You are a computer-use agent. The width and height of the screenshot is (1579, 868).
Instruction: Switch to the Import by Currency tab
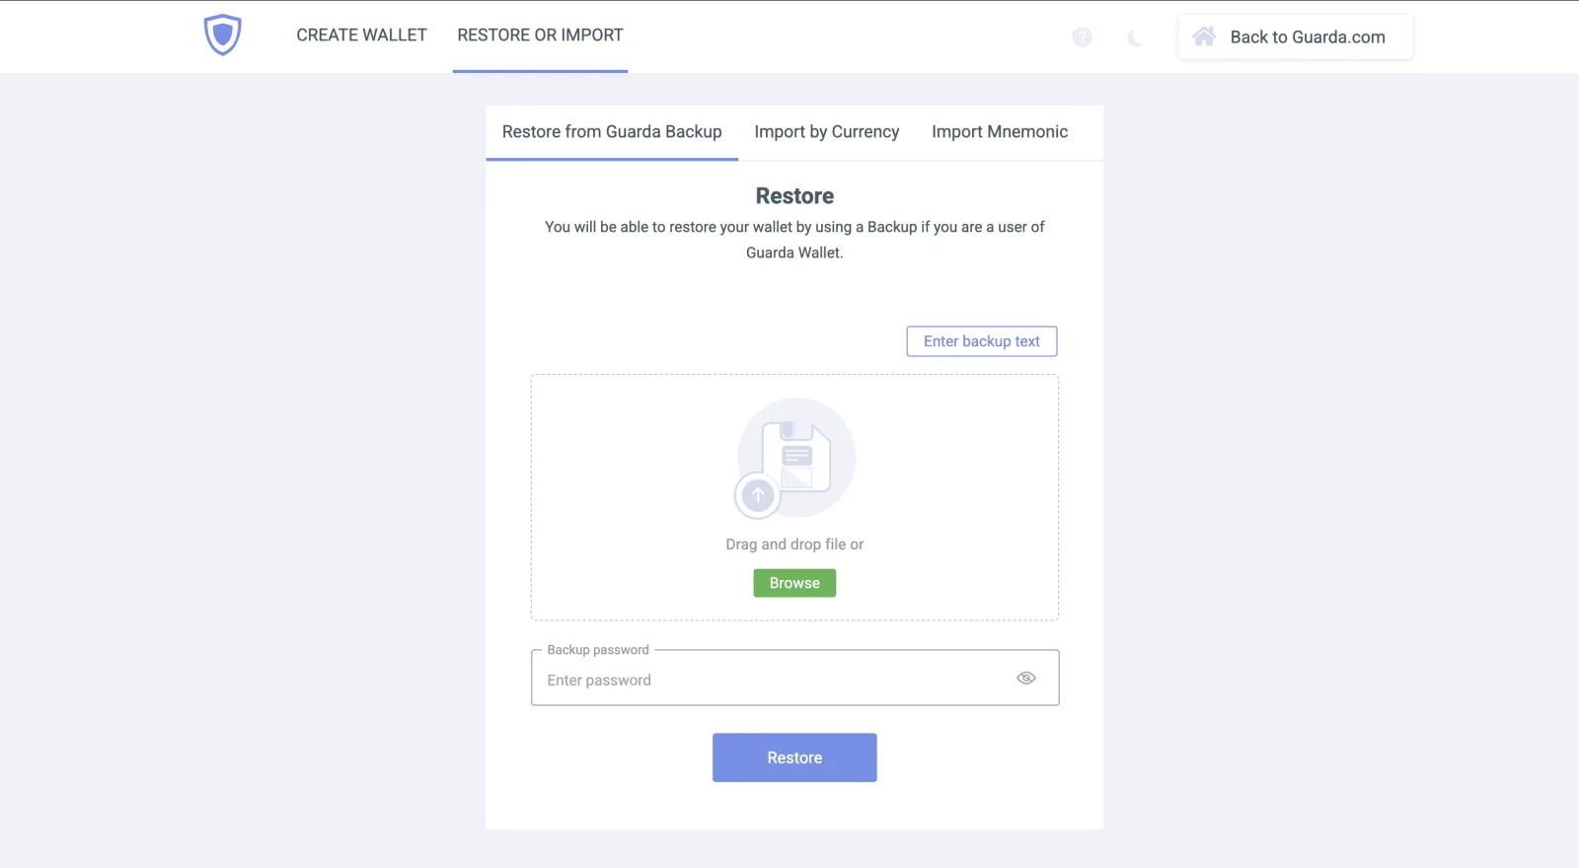click(827, 132)
